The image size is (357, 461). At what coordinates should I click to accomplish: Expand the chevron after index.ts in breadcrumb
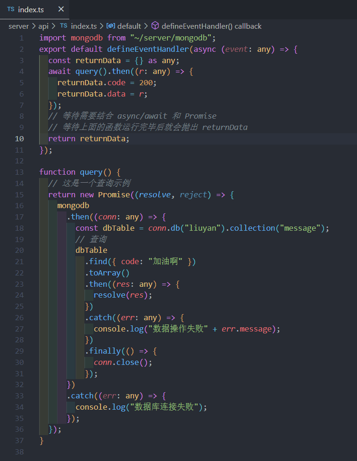pyautogui.click(x=101, y=26)
